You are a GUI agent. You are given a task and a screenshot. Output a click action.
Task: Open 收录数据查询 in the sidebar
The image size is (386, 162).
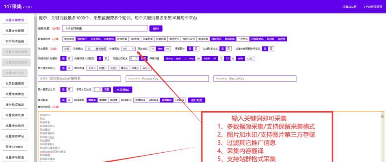coord(15,83)
